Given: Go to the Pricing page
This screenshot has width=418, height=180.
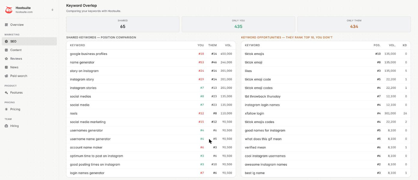Looking at the screenshot, I should point(29,109).
